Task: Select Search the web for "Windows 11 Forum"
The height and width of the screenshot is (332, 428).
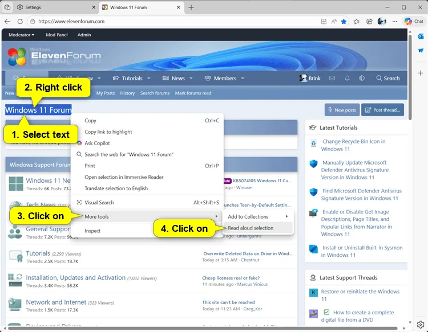Action: tap(147, 154)
